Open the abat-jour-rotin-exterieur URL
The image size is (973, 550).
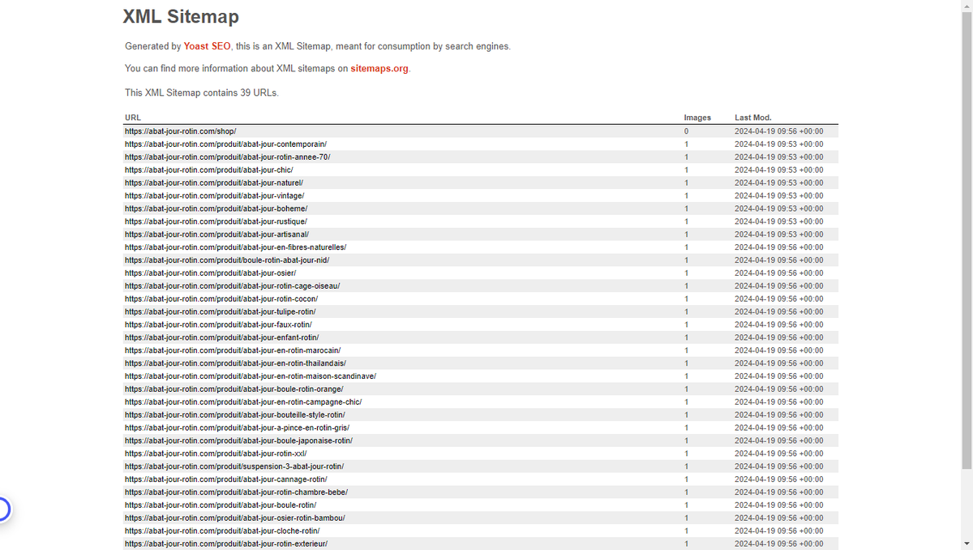(226, 544)
